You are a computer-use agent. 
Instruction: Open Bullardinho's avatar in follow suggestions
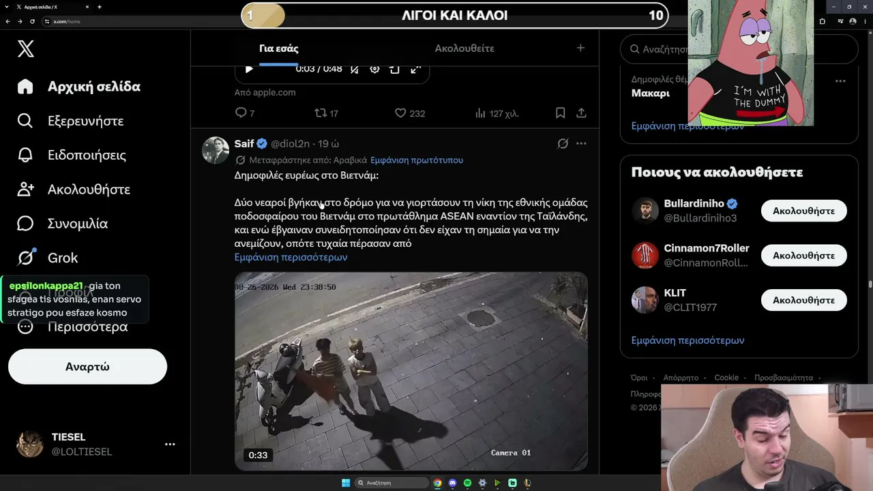click(x=645, y=211)
